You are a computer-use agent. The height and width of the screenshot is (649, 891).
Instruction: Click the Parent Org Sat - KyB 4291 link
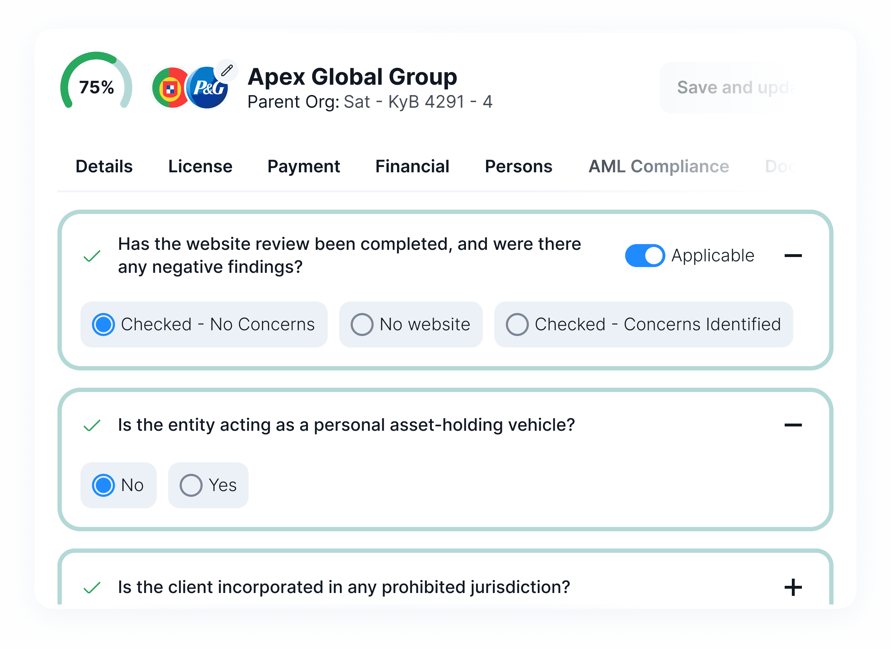(x=417, y=102)
